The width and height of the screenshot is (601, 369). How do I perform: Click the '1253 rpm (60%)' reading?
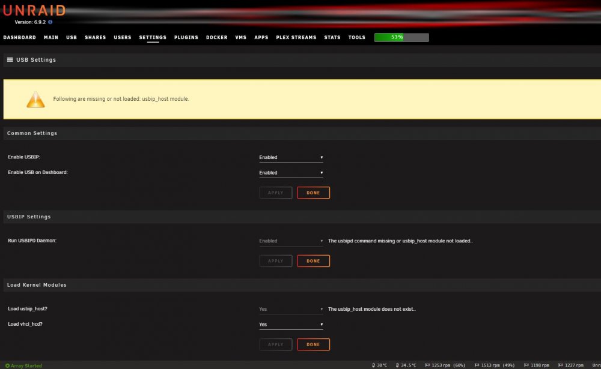(448, 365)
